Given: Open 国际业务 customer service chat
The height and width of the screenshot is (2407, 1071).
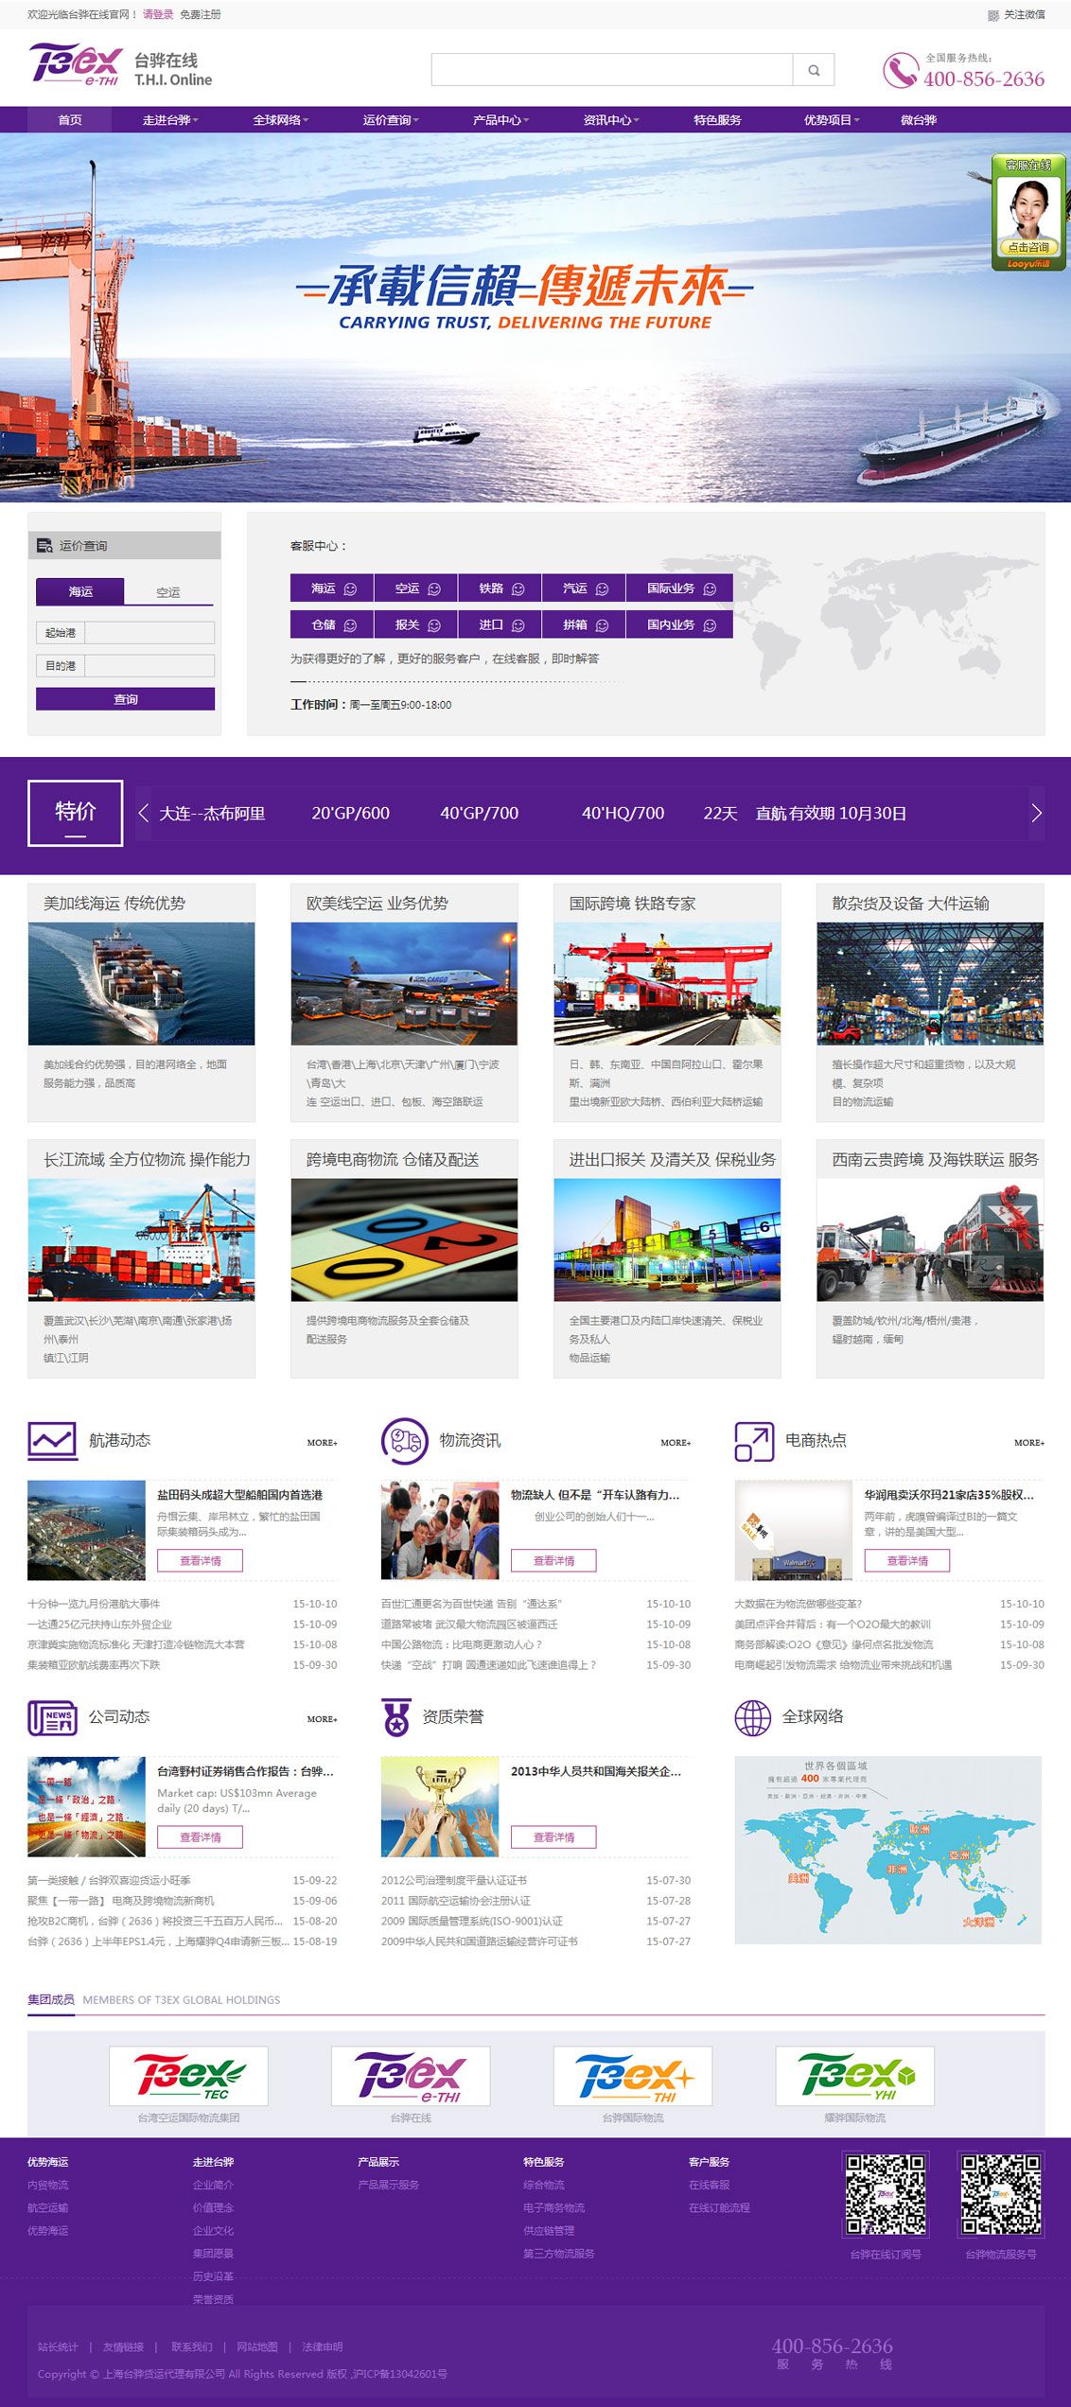Looking at the screenshot, I should click(680, 589).
